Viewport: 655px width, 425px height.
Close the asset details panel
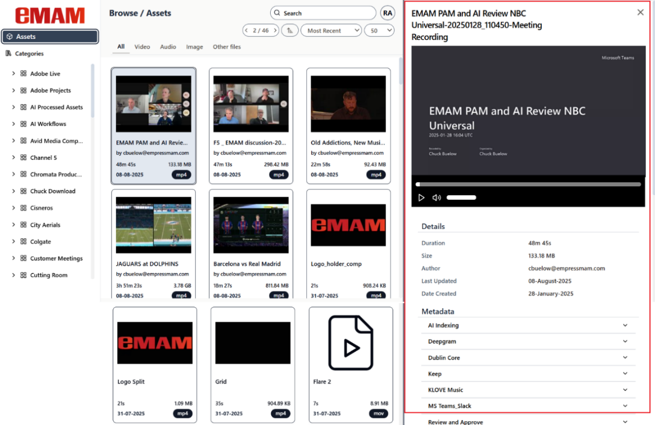pyautogui.click(x=640, y=12)
